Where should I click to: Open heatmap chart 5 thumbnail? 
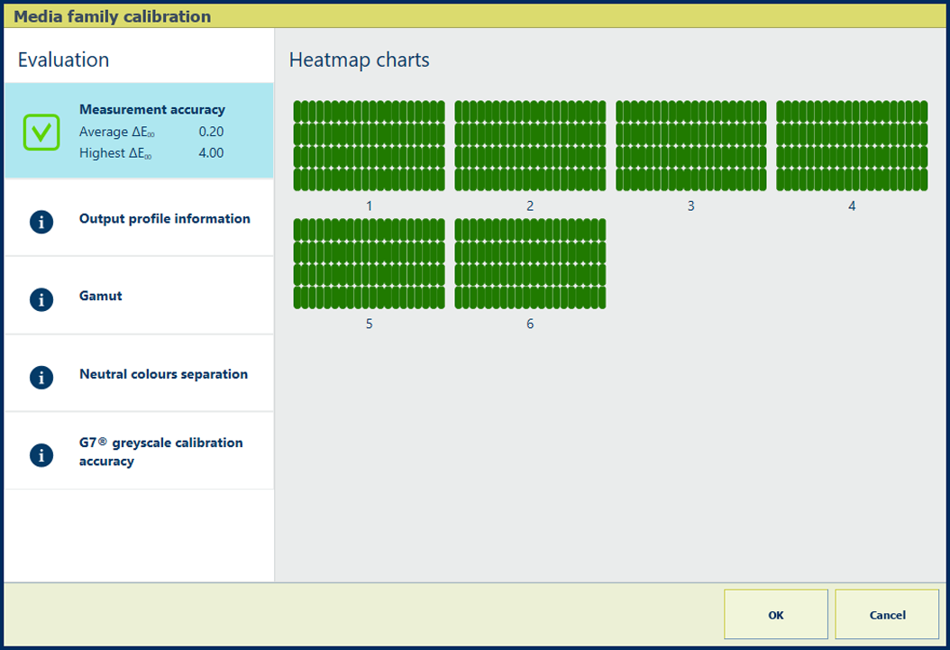(x=369, y=263)
